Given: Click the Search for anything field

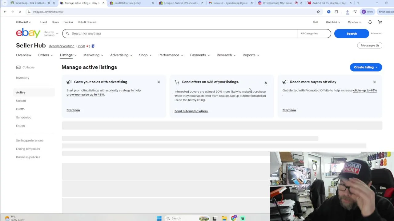Looking at the screenshot, I should (180, 33).
